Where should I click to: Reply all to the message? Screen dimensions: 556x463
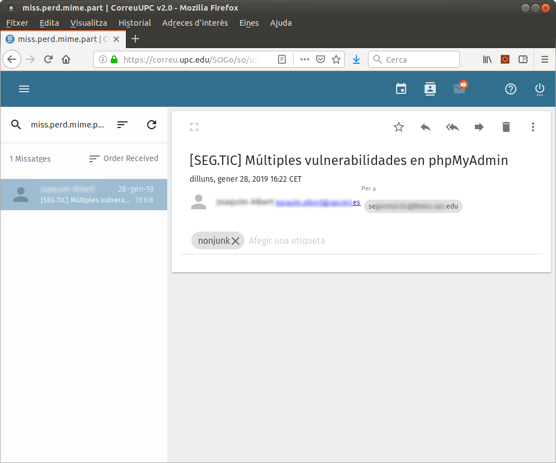click(x=452, y=127)
